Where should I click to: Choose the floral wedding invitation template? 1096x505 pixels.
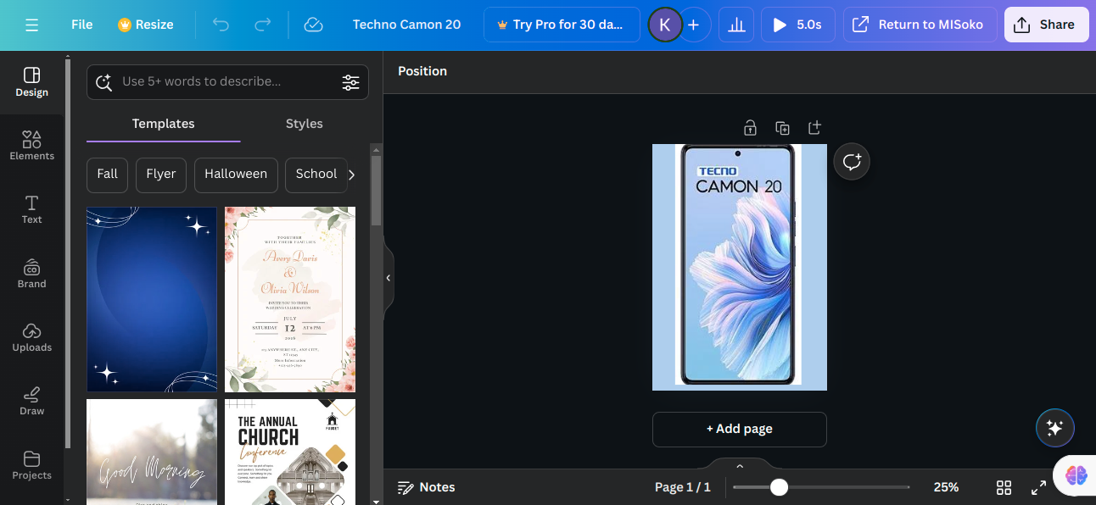coord(290,299)
